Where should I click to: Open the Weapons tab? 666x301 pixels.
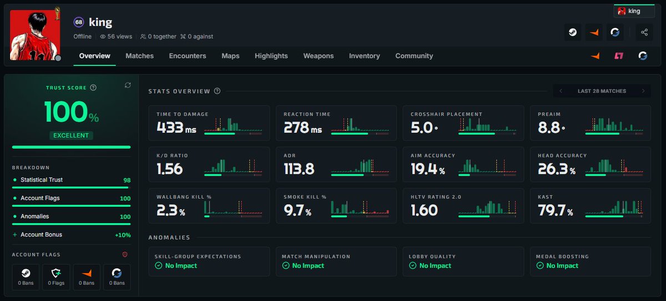(319, 56)
